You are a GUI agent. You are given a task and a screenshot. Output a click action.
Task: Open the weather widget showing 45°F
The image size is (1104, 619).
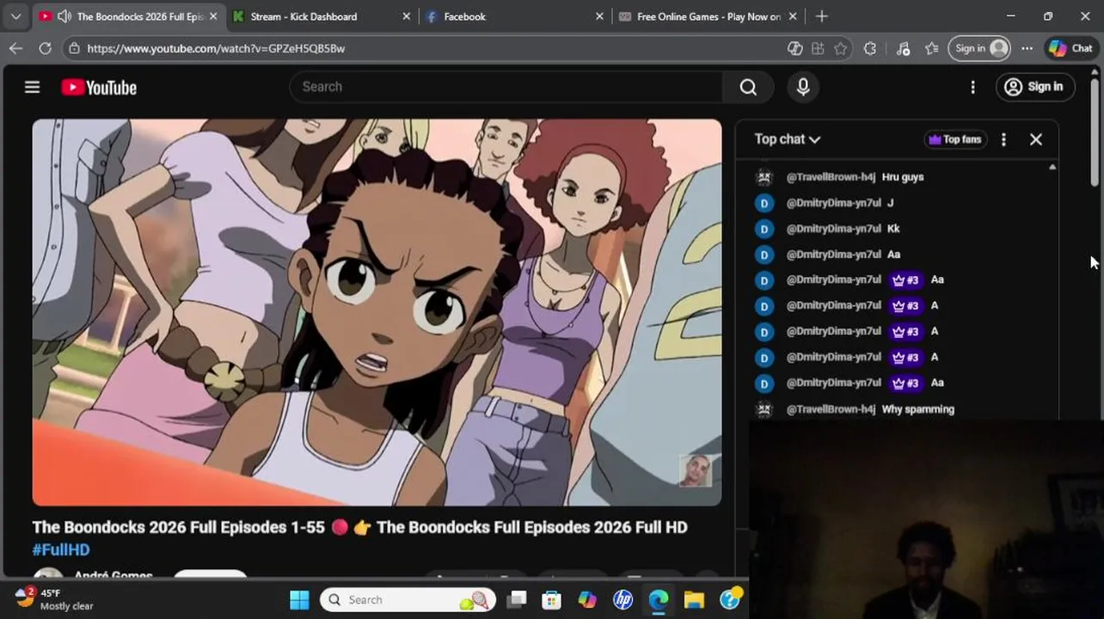click(54, 599)
